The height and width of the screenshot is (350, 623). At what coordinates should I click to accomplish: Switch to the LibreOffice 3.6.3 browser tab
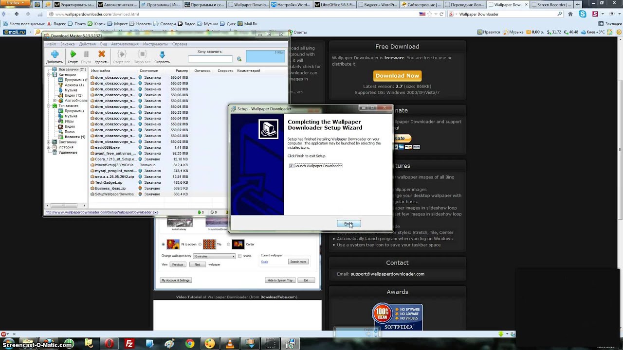333,5
